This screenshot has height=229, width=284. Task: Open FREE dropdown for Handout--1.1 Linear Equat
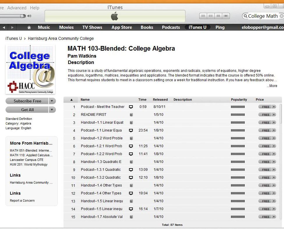(x=274, y=123)
